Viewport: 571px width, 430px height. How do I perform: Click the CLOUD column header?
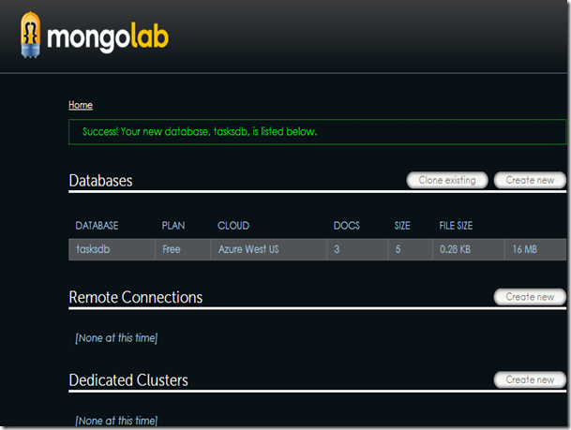[x=233, y=226]
